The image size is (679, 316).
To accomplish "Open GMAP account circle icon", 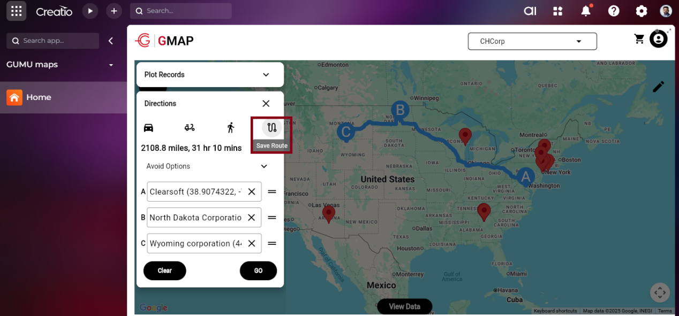I will 659,39.
